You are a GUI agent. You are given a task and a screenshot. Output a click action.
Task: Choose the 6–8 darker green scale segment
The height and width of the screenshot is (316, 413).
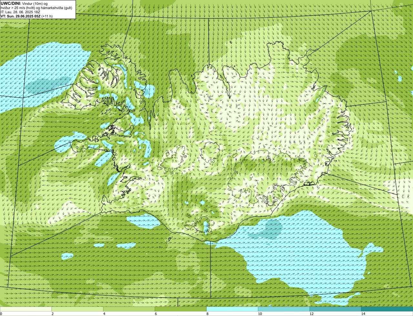point(181,309)
